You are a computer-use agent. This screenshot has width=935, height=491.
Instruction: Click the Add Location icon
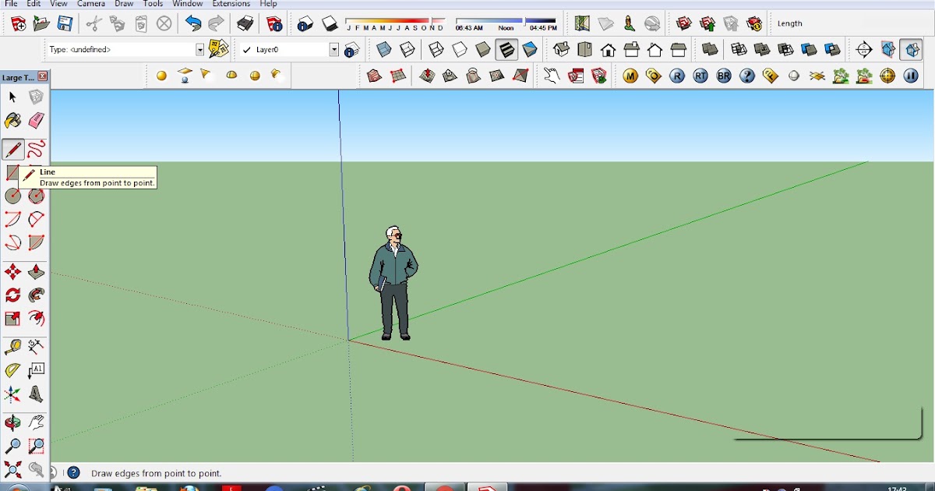[x=582, y=23]
